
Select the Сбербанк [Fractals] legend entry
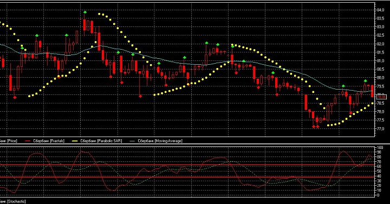pos(49,141)
